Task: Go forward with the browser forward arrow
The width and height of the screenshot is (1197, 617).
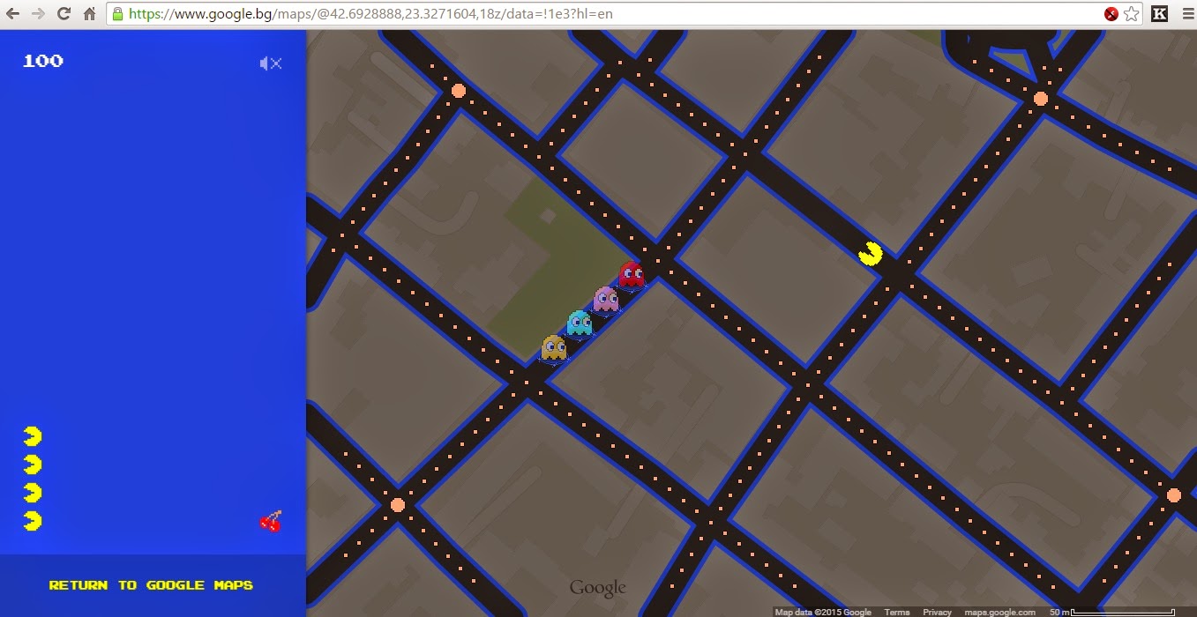Action: pos(38,14)
